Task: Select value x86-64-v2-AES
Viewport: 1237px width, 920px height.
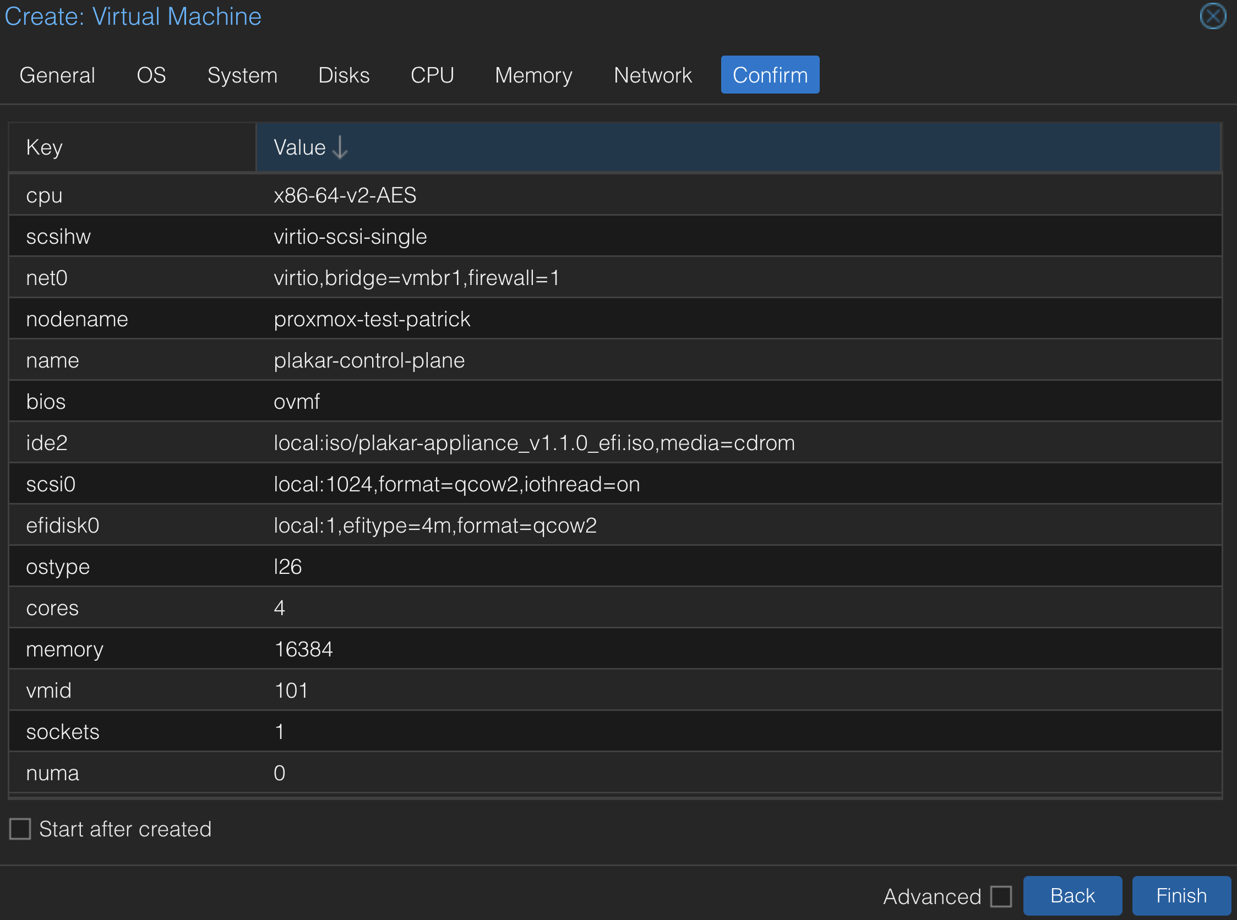Action: coord(345,195)
